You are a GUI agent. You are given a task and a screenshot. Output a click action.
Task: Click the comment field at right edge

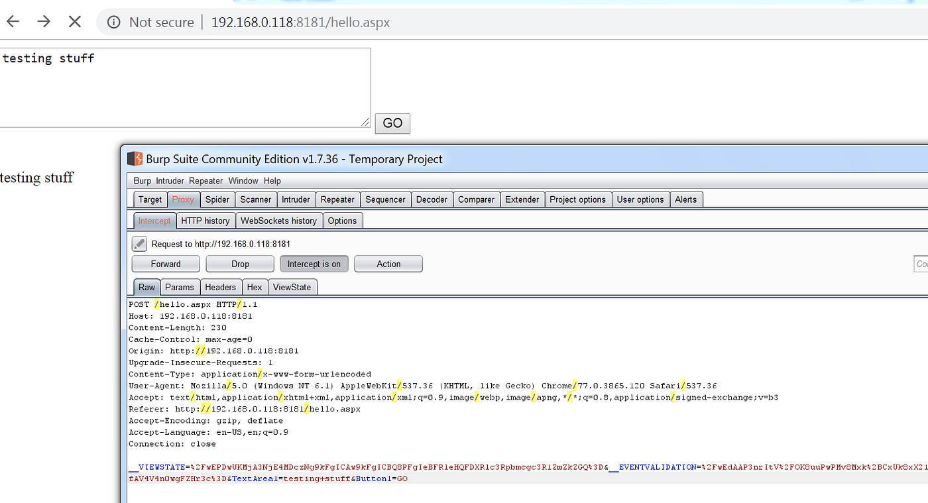921,264
